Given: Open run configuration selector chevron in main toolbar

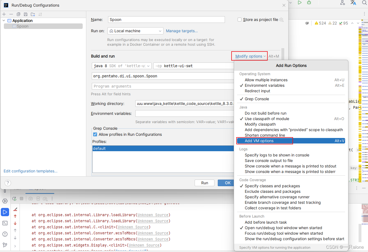Looking at the screenshot, I should tap(291, 3).
